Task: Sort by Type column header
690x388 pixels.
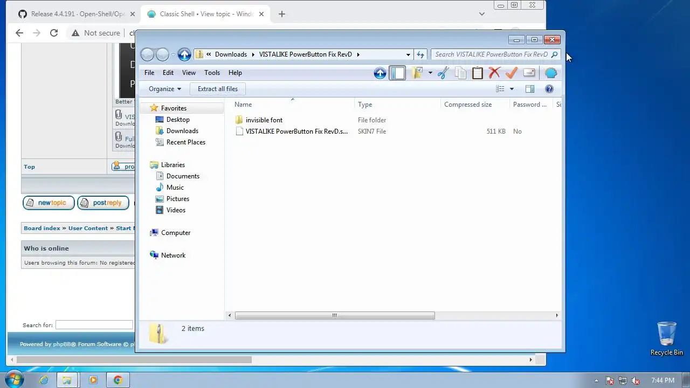Action: [397, 105]
